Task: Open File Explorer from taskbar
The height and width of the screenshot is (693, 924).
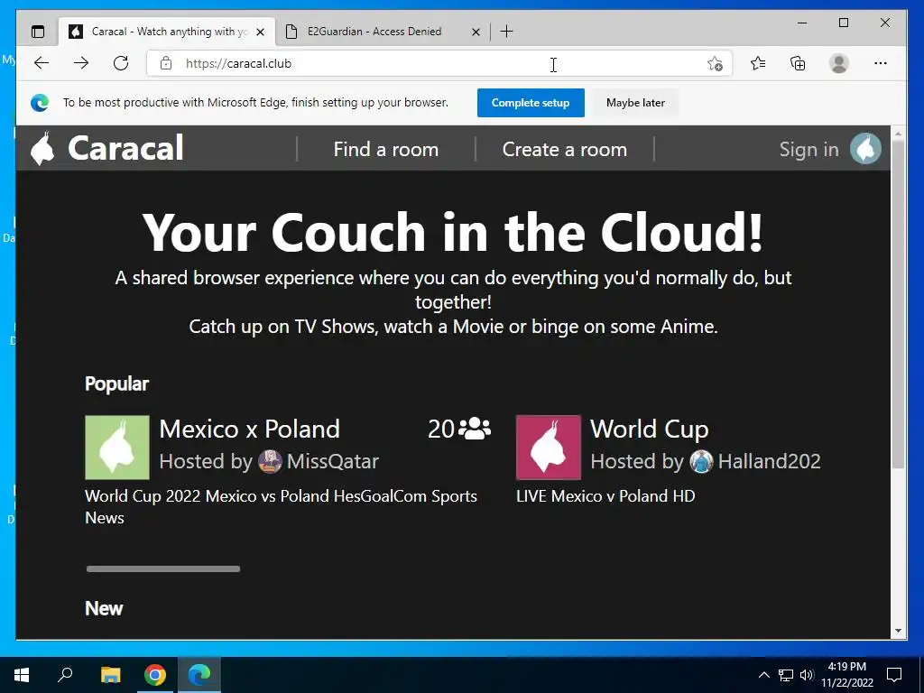Action: coord(110,675)
